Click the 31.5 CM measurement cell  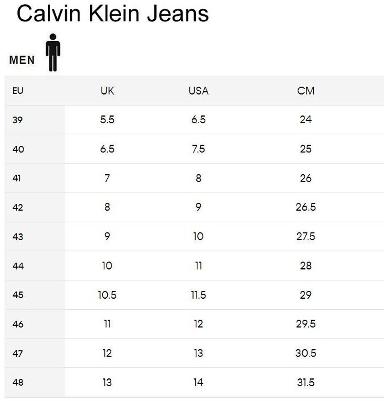[x=305, y=383]
